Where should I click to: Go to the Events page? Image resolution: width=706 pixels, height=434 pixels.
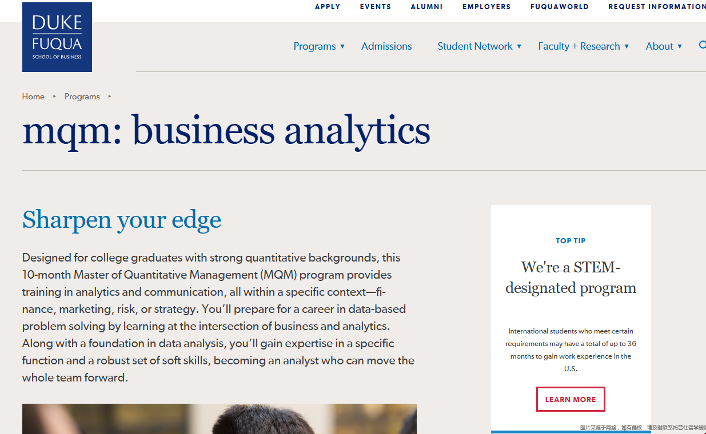pos(376,7)
